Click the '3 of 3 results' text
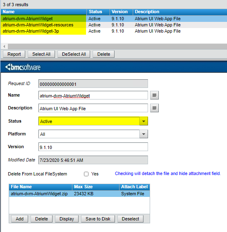The height and width of the screenshot is (232, 227). coord(16,5)
